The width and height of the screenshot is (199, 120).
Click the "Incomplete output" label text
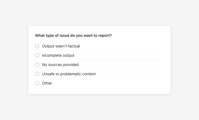(x=58, y=55)
